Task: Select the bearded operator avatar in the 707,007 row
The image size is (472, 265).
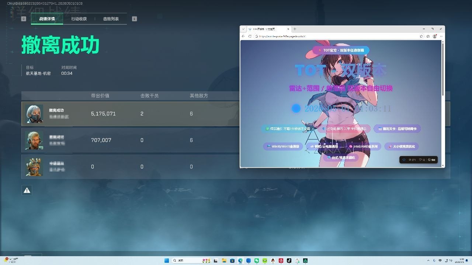Action: (x=34, y=140)
